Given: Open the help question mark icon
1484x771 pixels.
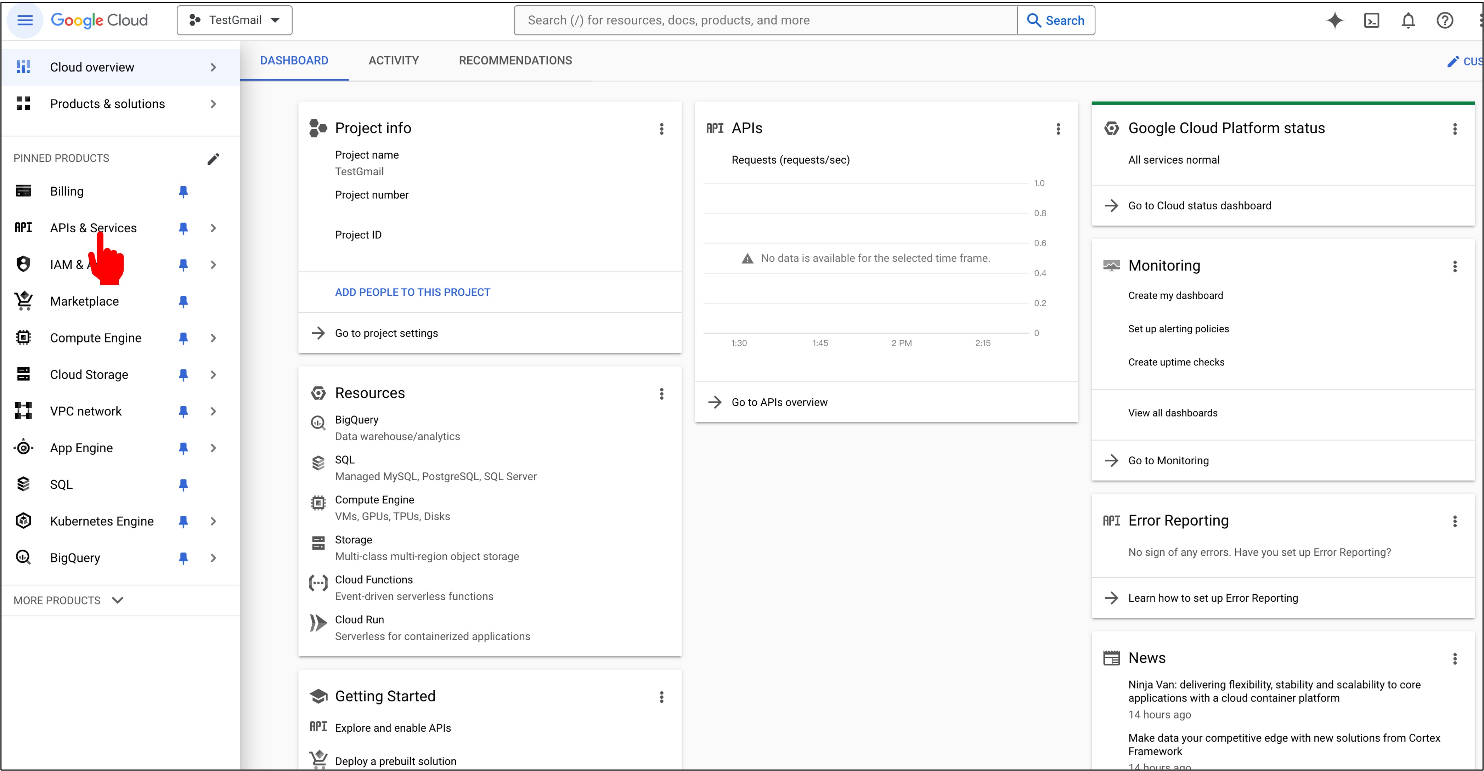Looking at the screenshot, I should 1445,21.
